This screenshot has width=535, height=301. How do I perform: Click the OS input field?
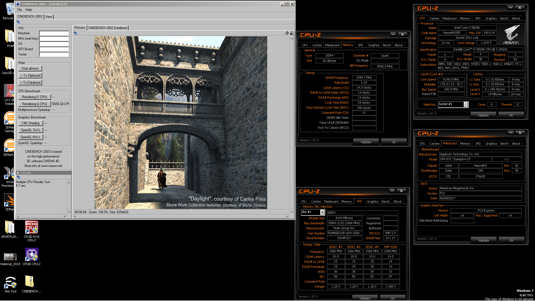tap(54, 44)
